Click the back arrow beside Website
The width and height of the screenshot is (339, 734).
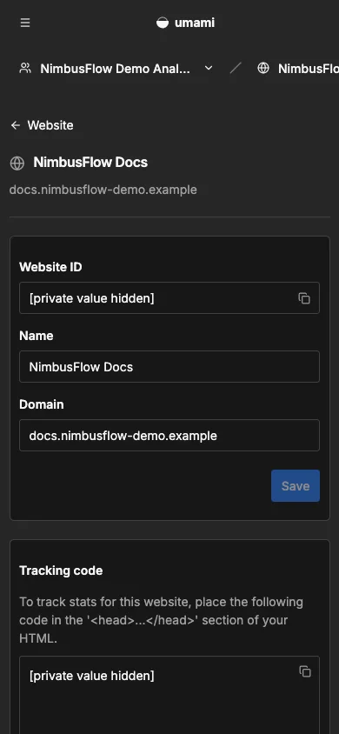click(16, 125)
